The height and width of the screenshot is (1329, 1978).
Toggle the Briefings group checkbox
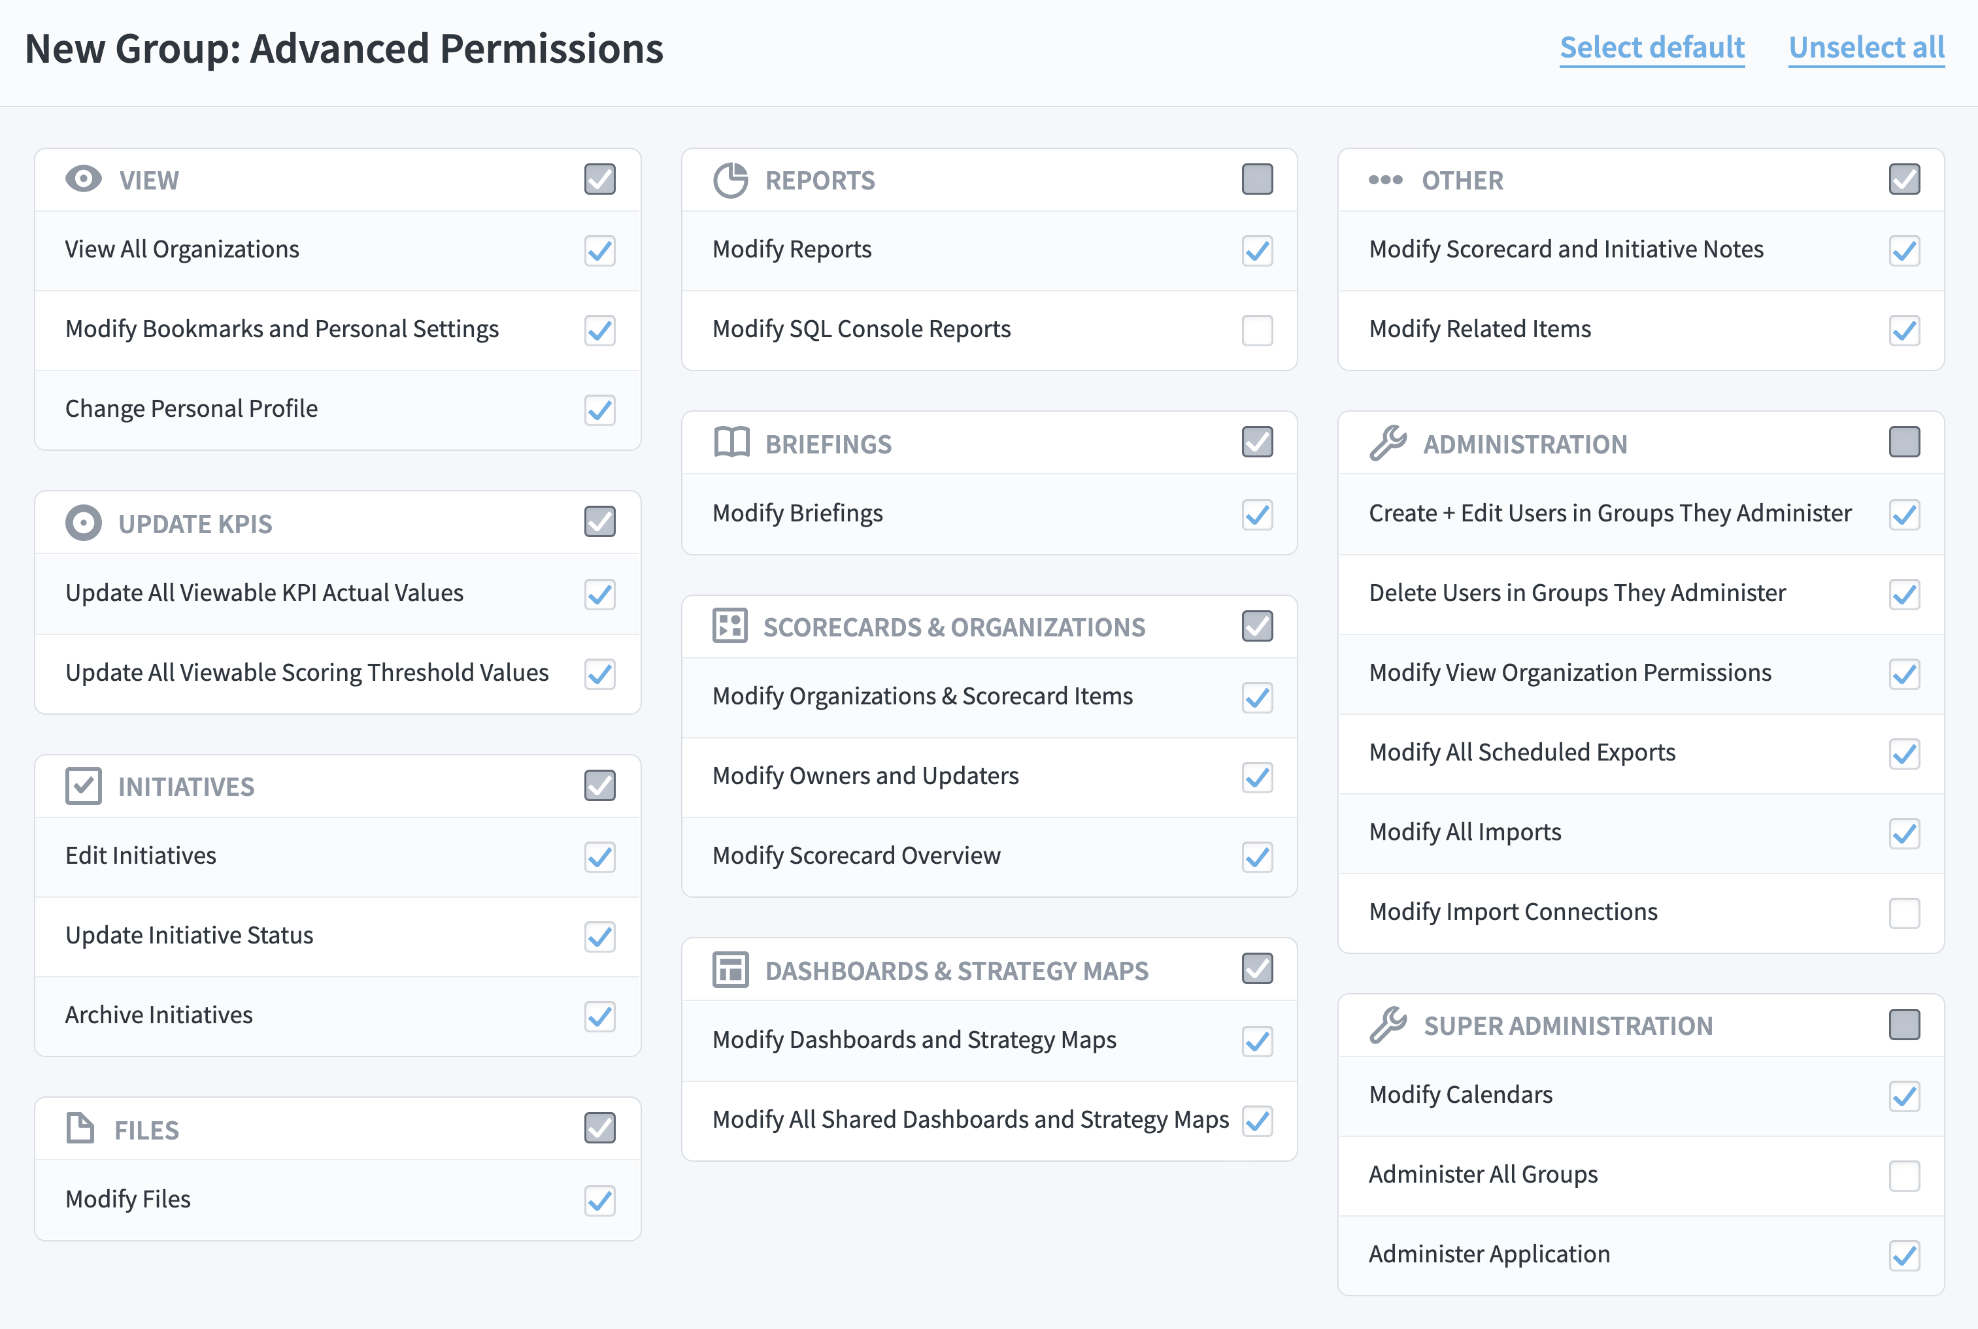(1258, 442)
